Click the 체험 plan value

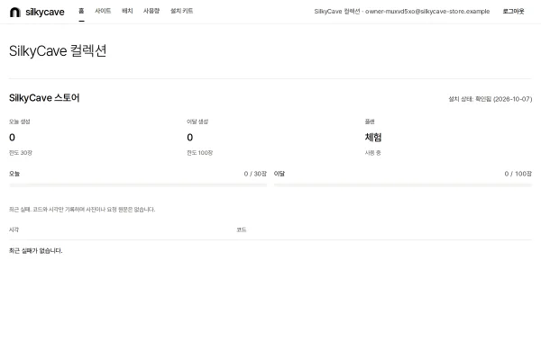[373, 137]
